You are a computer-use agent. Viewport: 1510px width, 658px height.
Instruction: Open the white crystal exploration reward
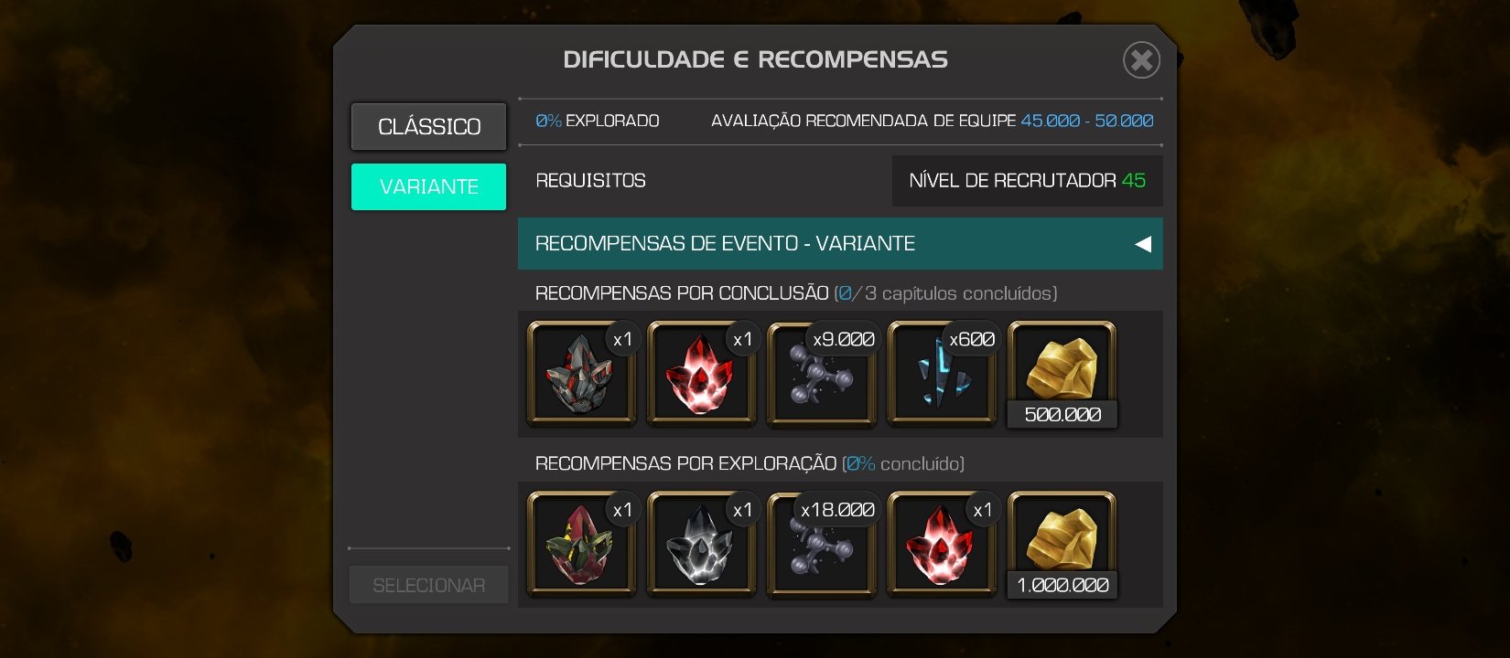point(702,545)
